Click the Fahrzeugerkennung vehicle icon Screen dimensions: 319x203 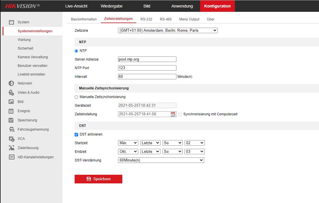click(11, 129)
